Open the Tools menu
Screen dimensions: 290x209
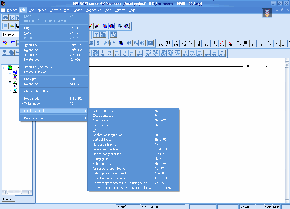click(108, 10)
